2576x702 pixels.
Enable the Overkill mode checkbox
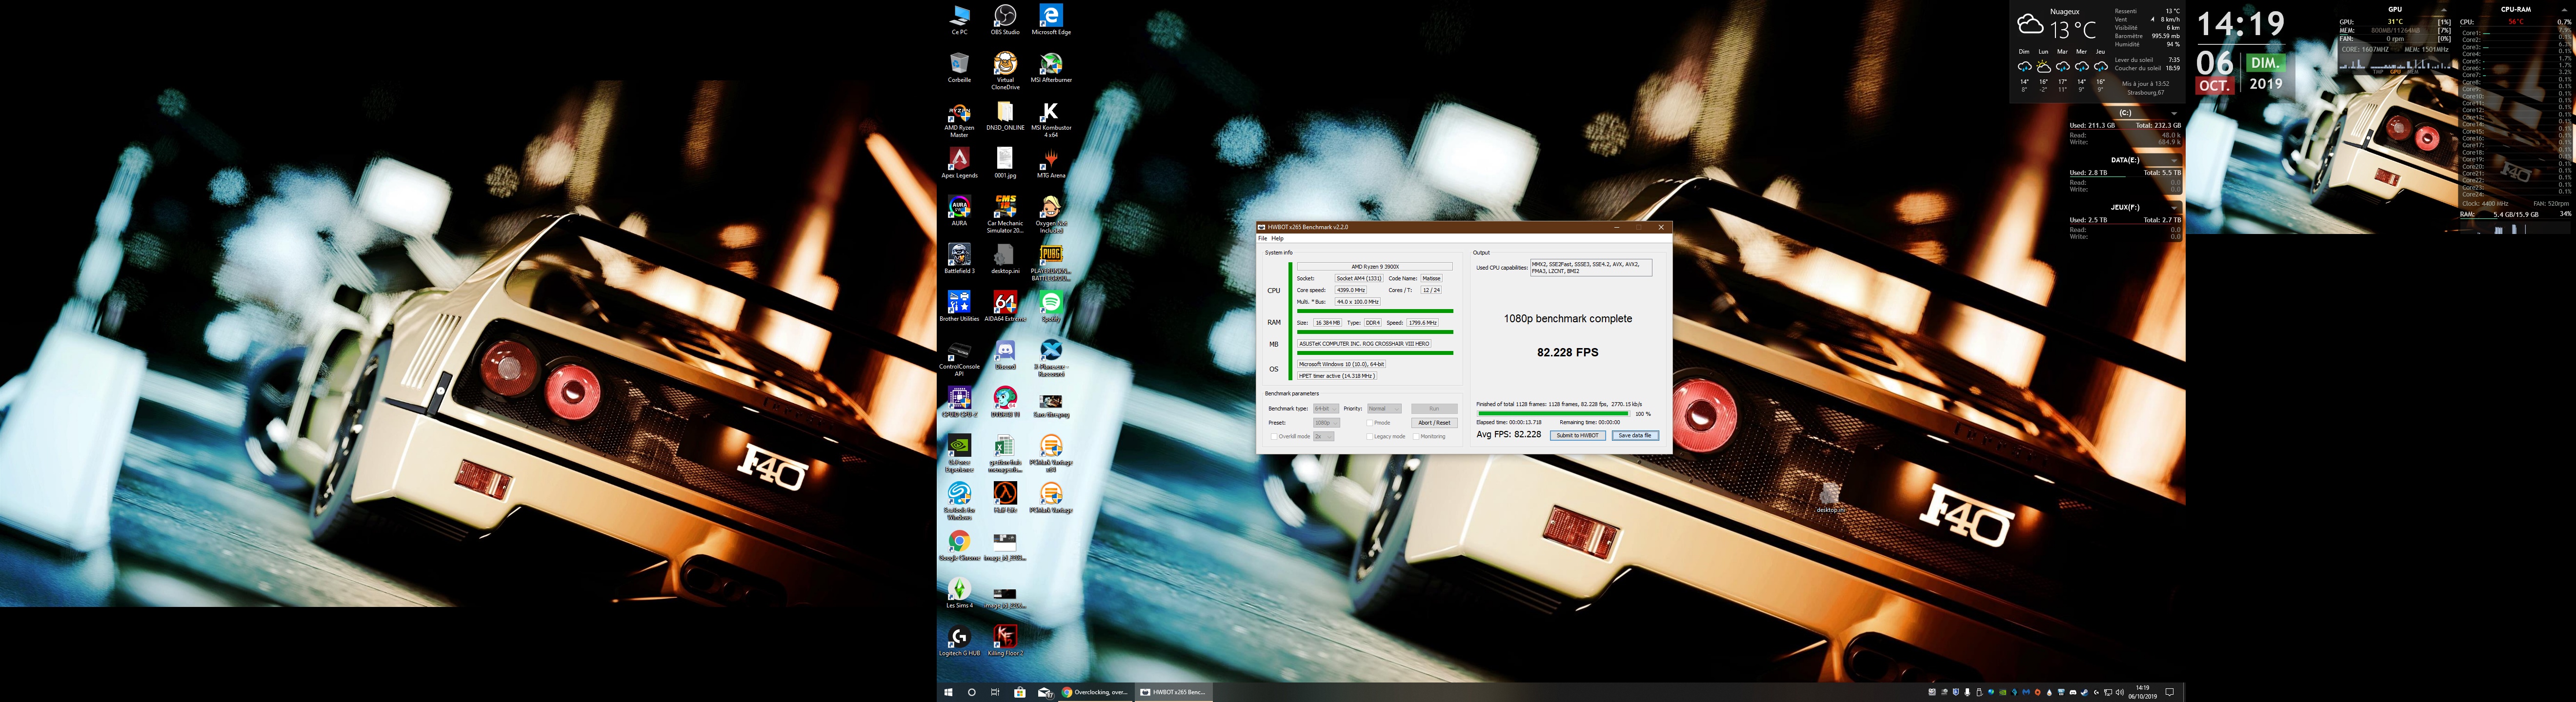pyautogui.click(x=1273, y=436)
